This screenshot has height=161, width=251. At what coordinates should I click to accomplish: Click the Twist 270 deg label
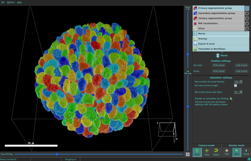tap(7, 154)
